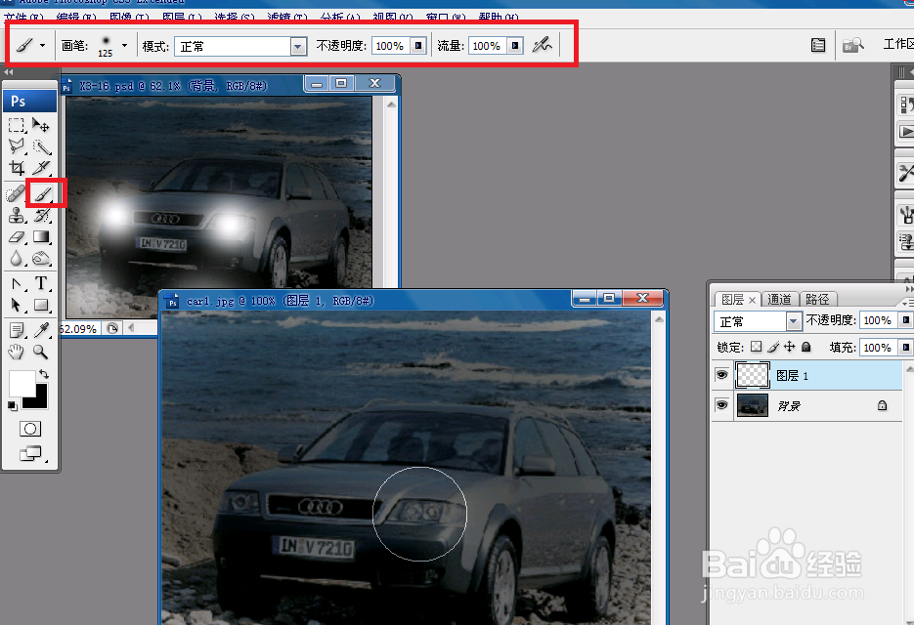Launch Adobe Bridge from options bar
Image resolution: width=914 pixels, height=625 pixels.
pos(852,45)
